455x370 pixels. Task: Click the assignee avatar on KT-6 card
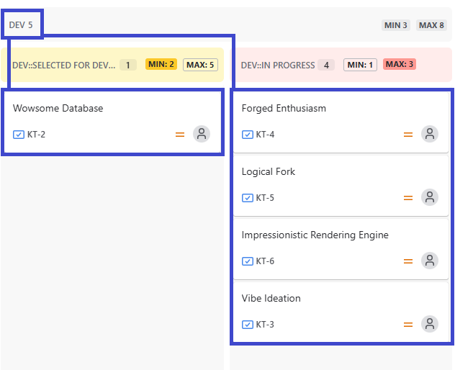(430, 261)
